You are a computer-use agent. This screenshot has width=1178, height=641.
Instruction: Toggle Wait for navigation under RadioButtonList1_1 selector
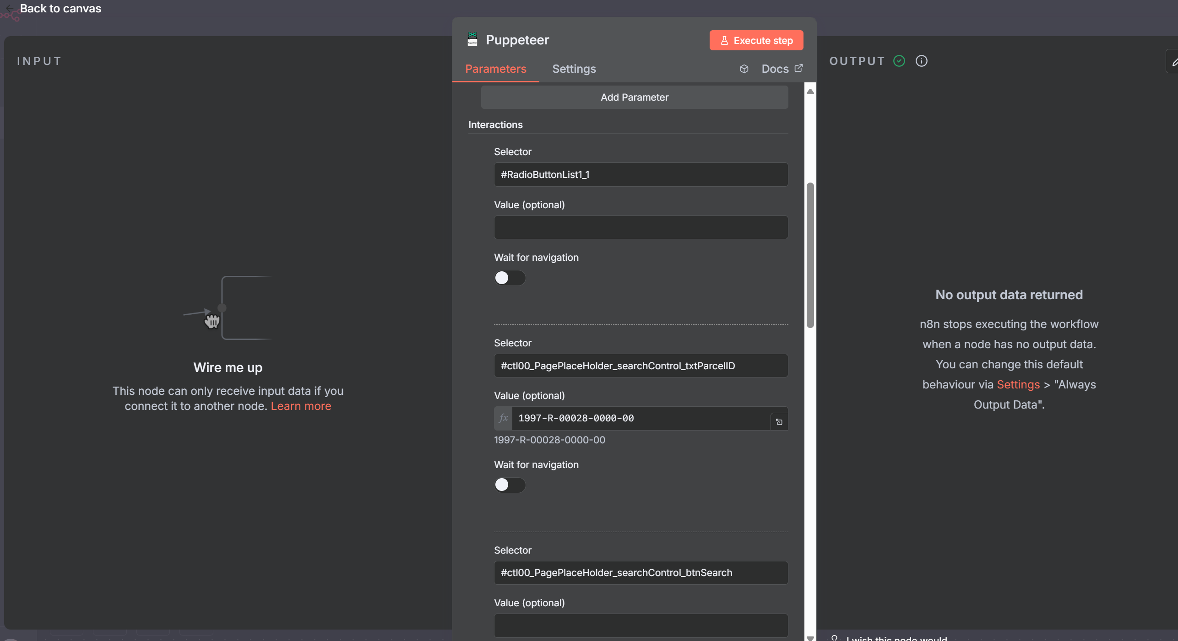click(509, 278)
